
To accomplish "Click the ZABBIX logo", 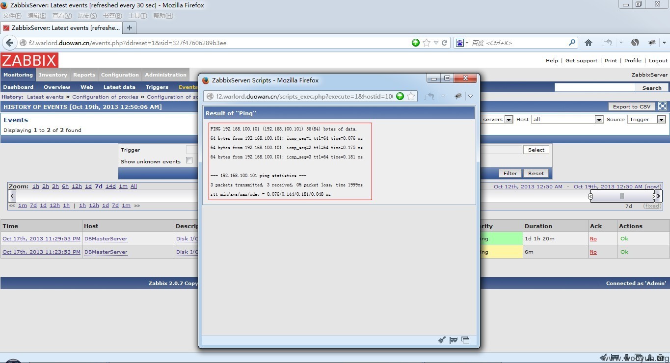I will click(x=29, y=60).
